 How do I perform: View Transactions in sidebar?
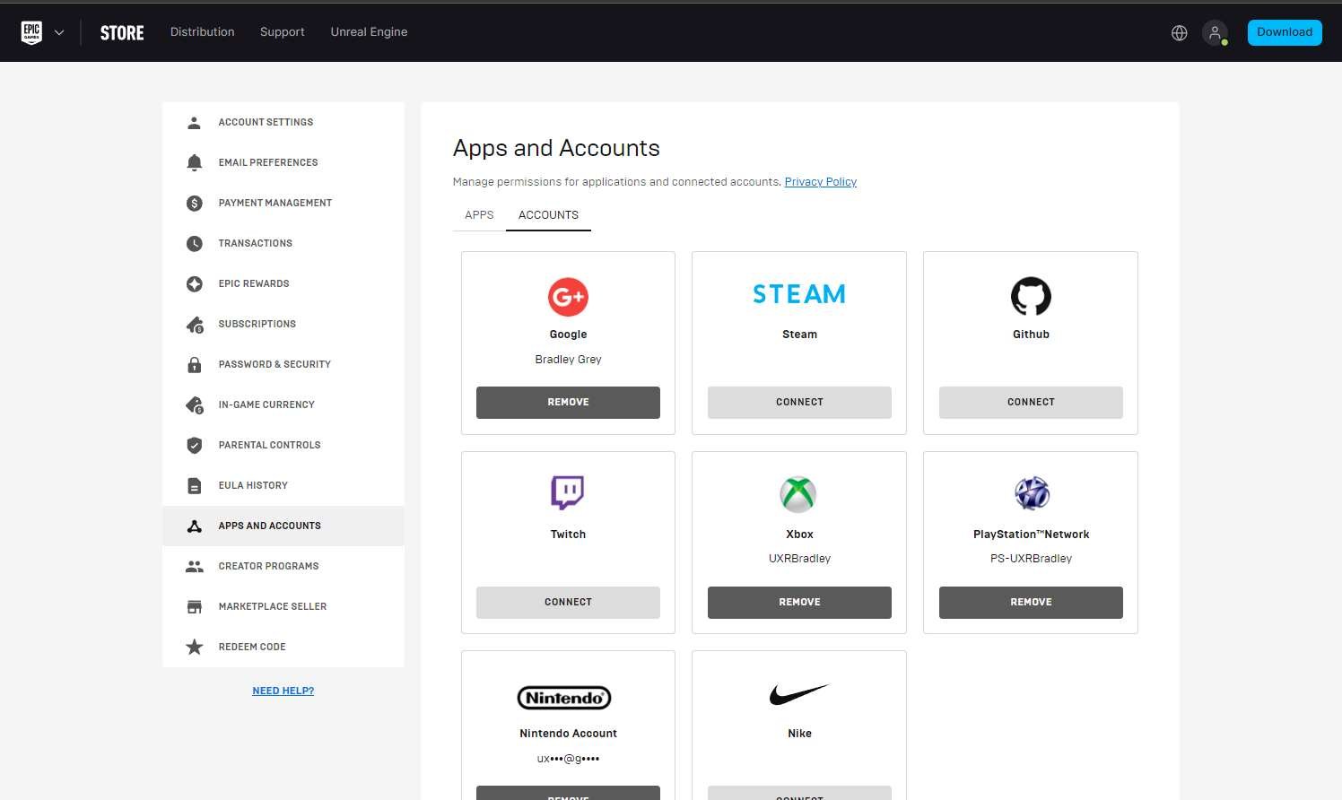(283, 243)
